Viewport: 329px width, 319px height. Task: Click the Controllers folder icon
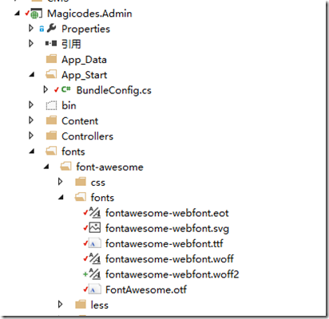51,136
